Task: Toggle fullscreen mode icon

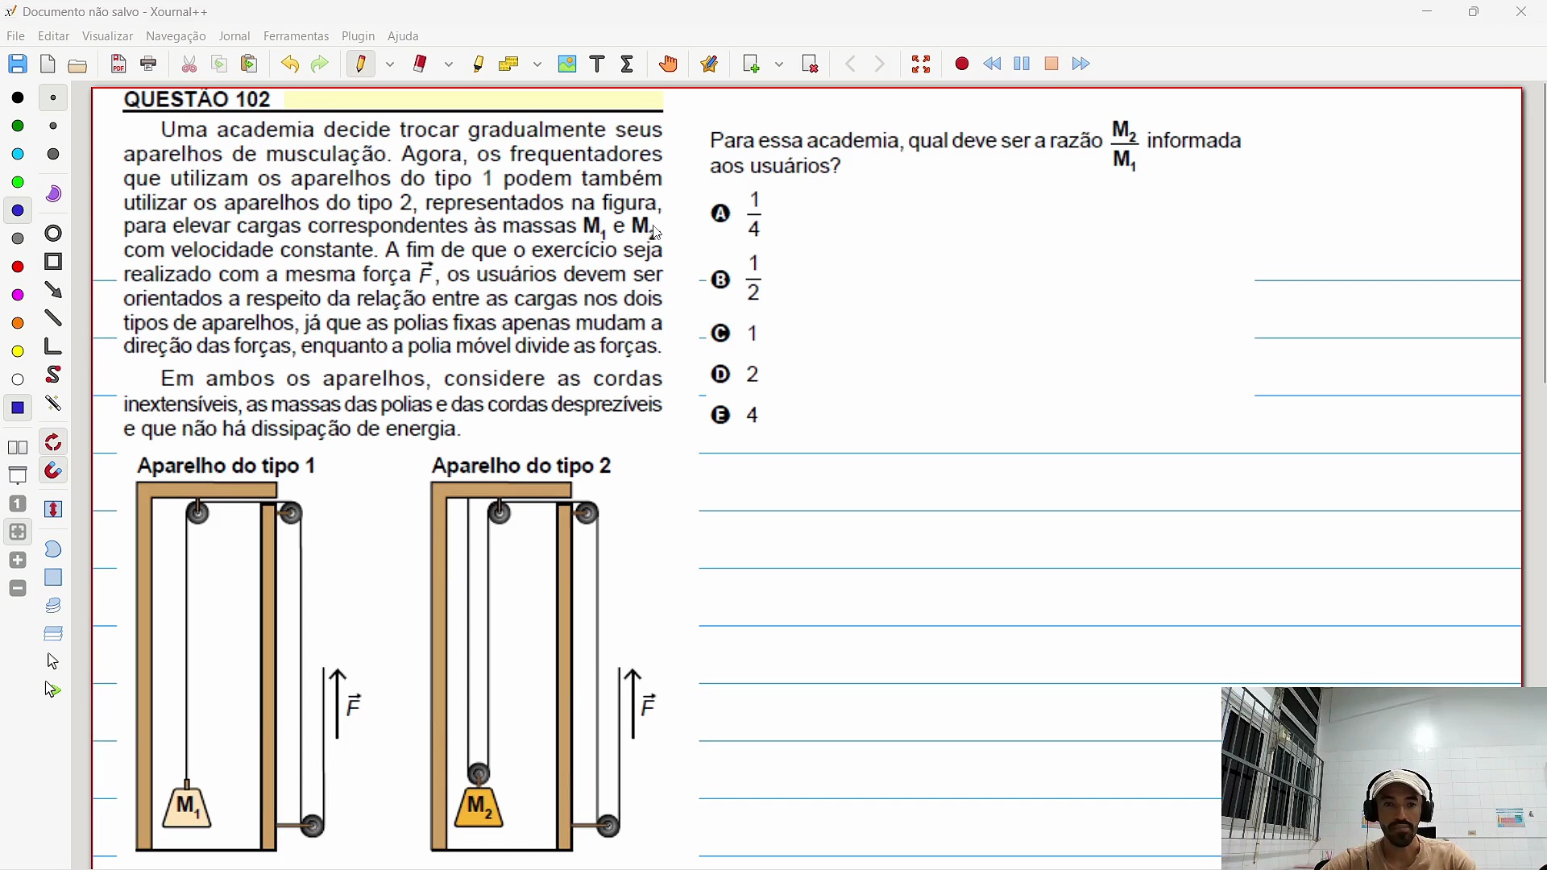Action: pyautogui.click(x=921, y=64)
